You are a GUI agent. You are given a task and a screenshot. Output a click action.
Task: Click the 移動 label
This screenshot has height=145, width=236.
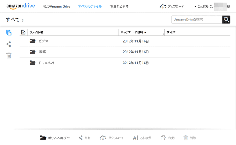171,138
